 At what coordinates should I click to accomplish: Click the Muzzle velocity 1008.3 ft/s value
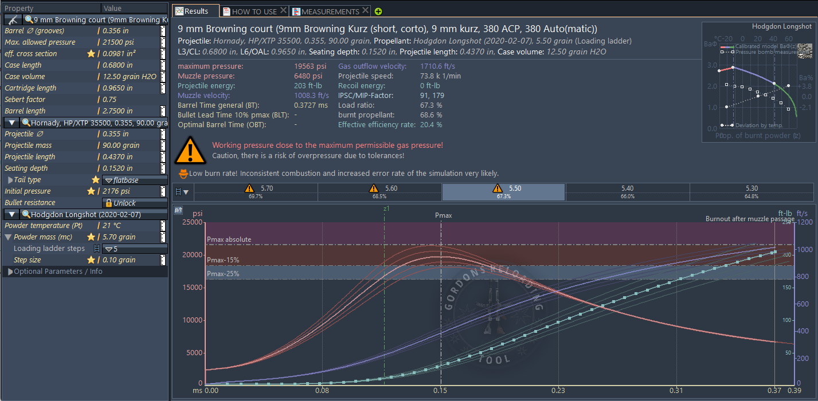tap(311, 96)
